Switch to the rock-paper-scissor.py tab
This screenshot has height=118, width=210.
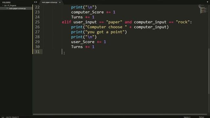[x=50, y=2]
